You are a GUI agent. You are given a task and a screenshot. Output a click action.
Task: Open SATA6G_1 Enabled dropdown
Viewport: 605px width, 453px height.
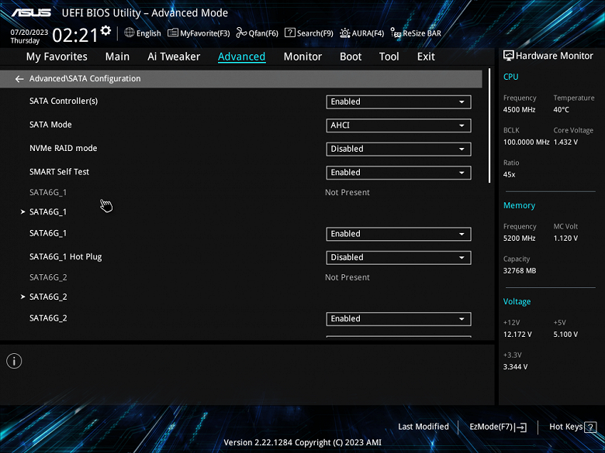[399, 234]
